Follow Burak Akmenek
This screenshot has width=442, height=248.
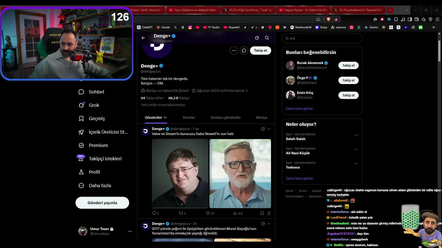(348, 65)
